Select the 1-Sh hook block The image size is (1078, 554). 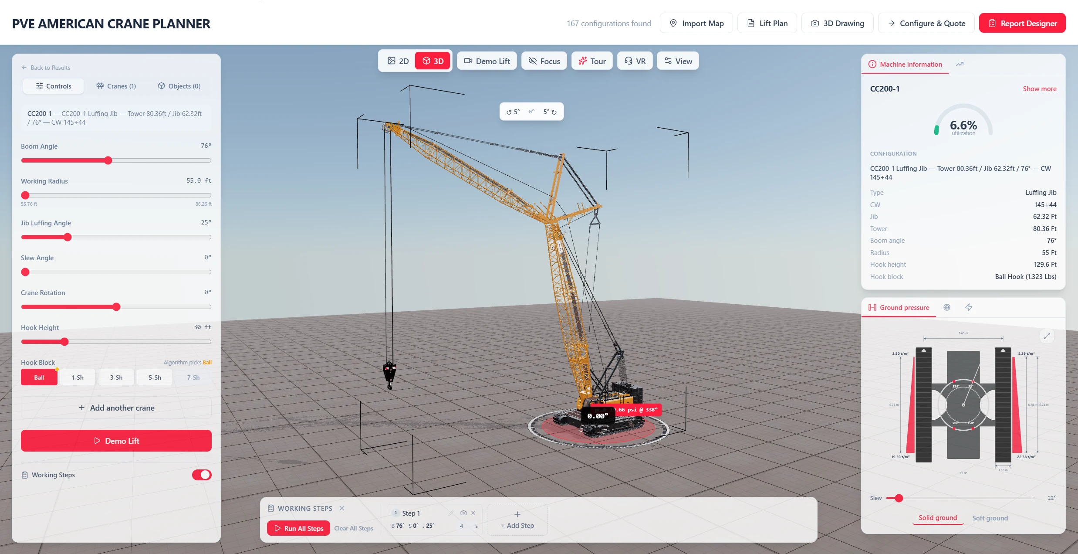[x=78, y=377]
